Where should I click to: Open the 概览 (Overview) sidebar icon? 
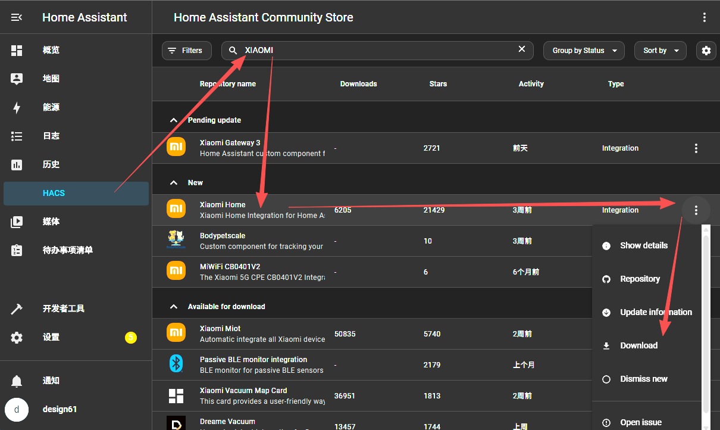click(16, 50)
